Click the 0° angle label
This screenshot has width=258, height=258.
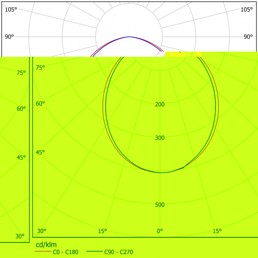160,231
